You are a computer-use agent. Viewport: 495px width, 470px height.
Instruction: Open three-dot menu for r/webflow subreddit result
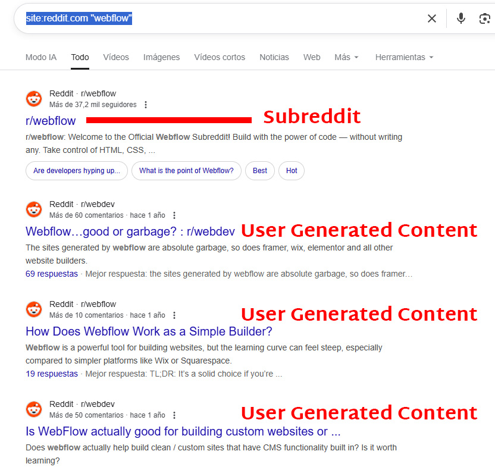coord(146,105)
